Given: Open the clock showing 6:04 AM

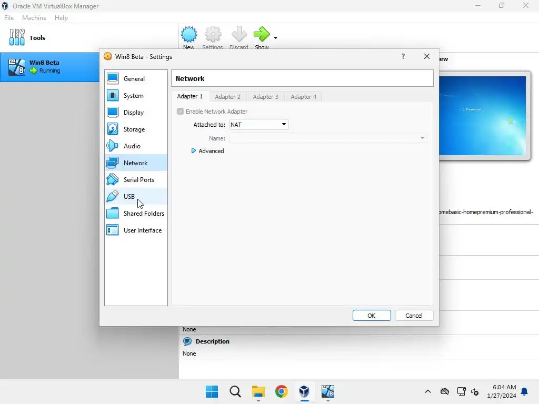Looking at the screenshot, I should click(x=502, y=391).
